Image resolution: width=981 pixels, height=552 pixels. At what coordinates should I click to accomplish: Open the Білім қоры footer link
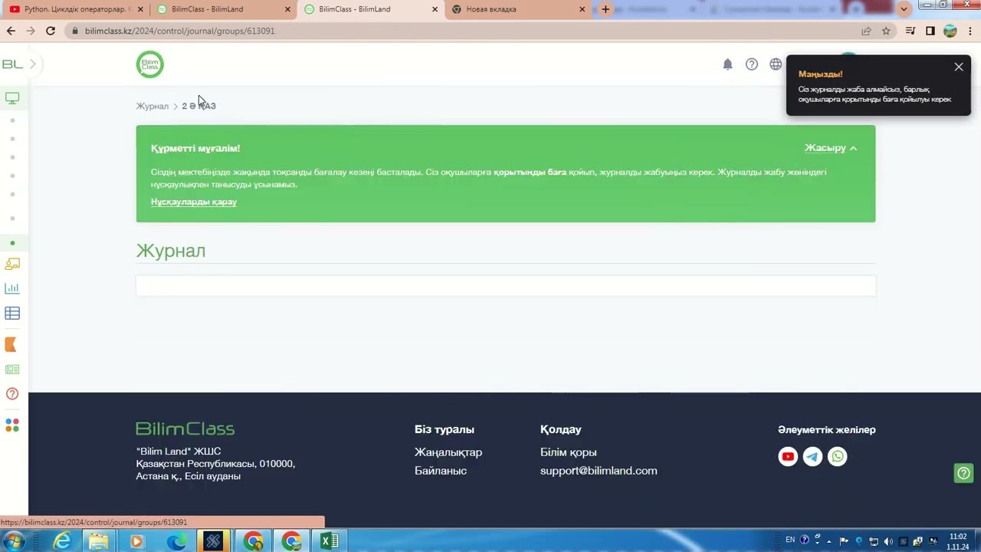tap(569, 452)
